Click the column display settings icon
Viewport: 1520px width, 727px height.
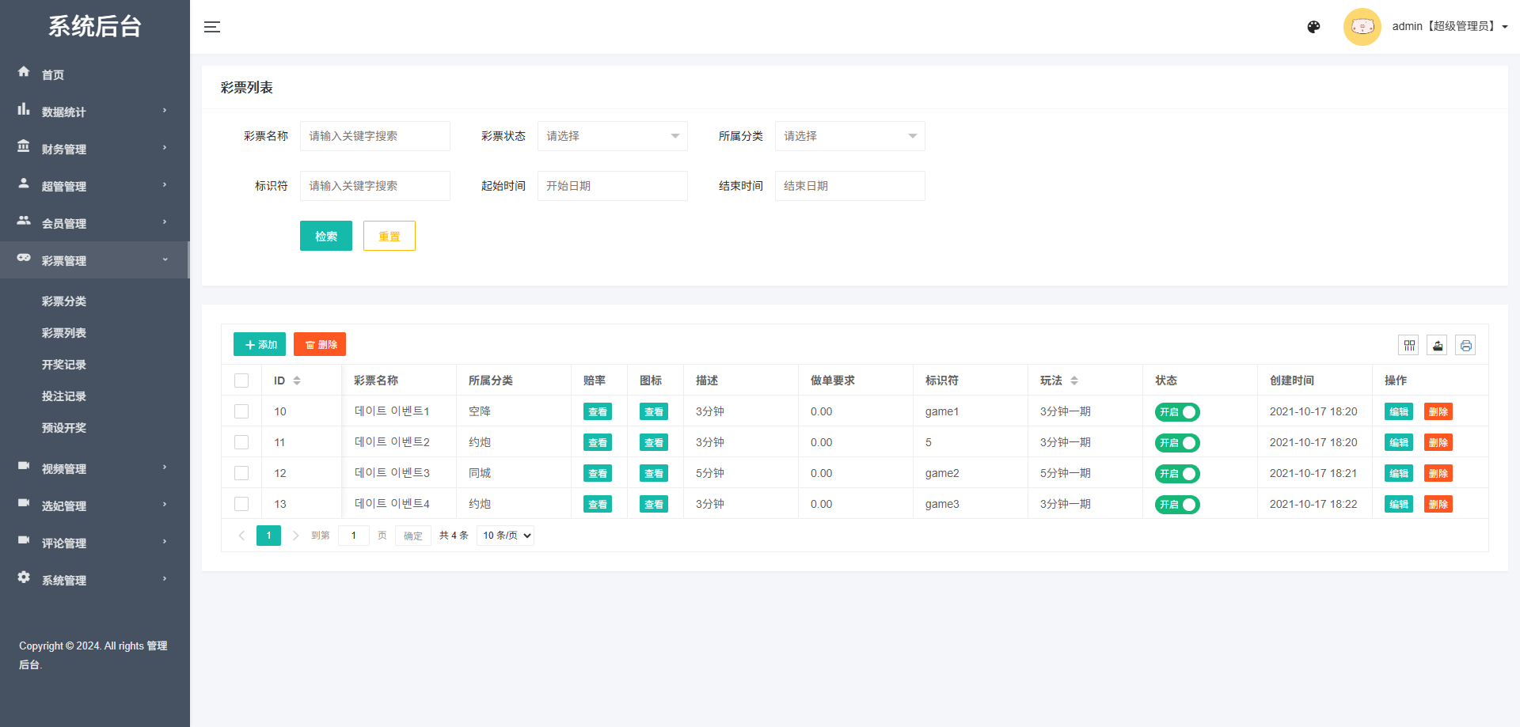(1409, 345)
